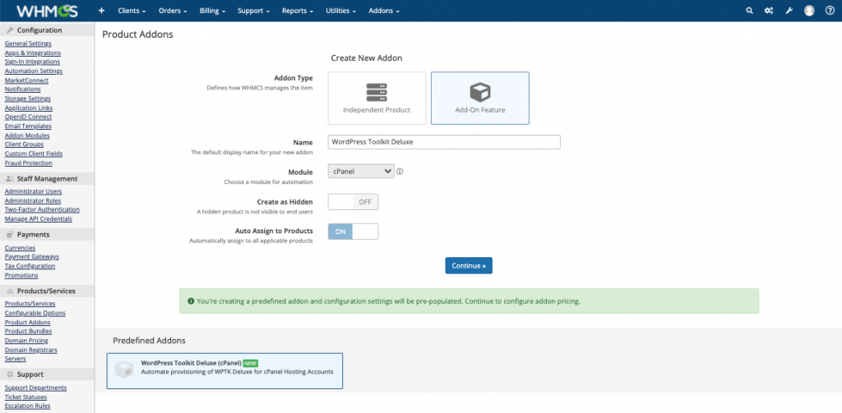Screen dimensions: 842x413
Task: Click the addon Name input field
Action: click(x=444, y=141)
